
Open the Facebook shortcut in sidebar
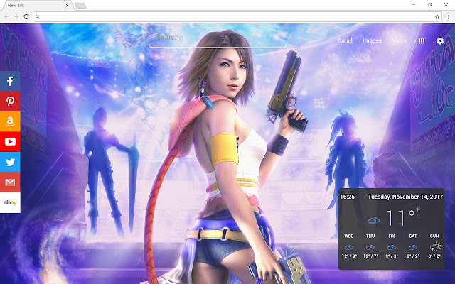[x=10, y=81]
